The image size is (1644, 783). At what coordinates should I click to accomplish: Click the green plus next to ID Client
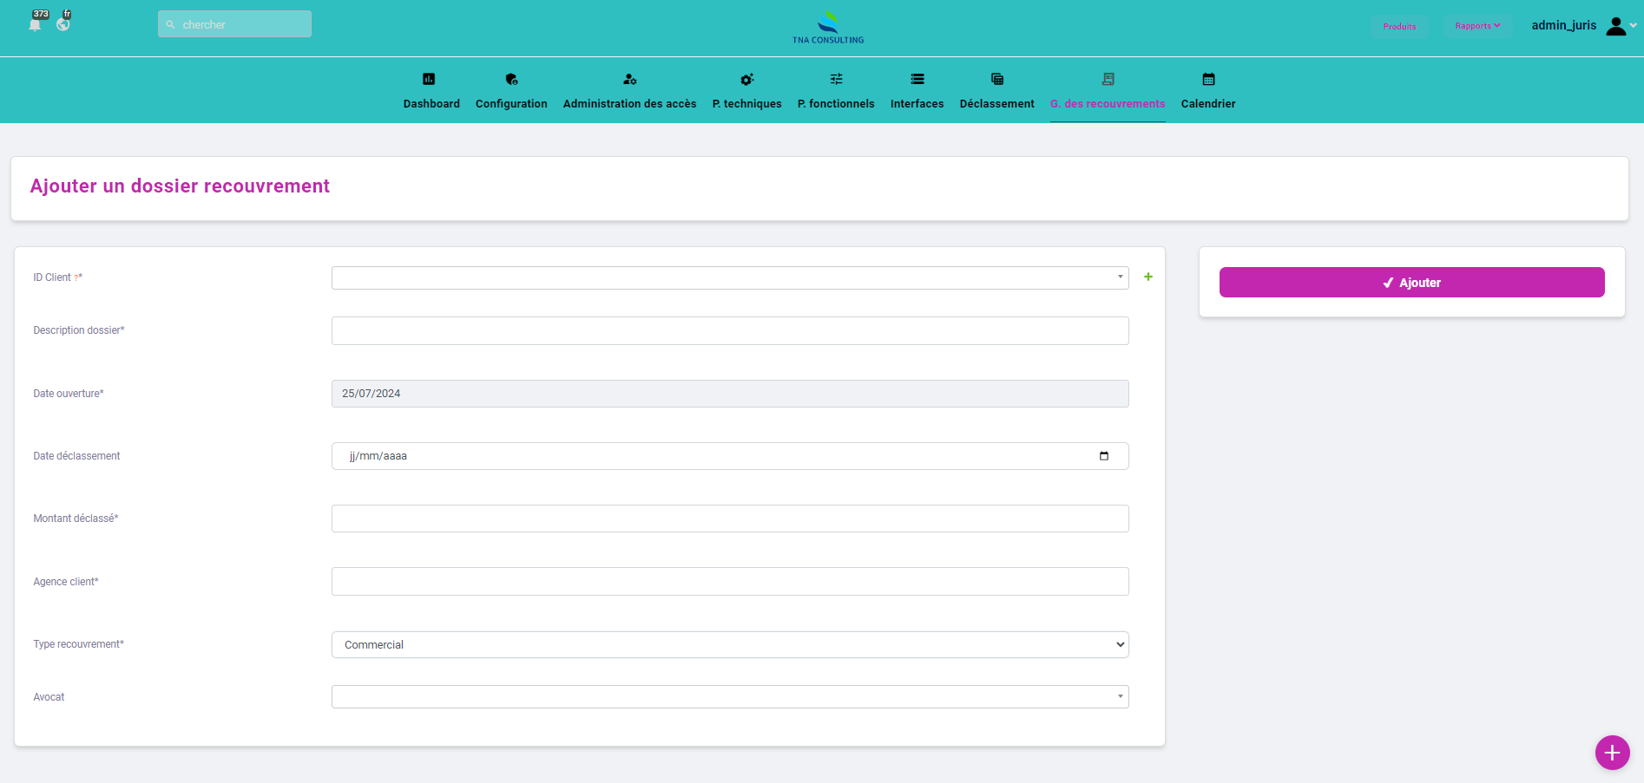tap(1148, 277)
